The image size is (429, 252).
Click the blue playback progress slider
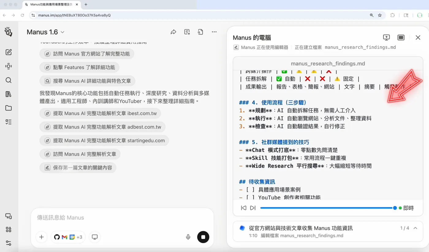click(x=328, y=208)
